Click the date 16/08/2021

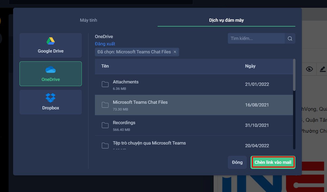click(x=257, y=105)
